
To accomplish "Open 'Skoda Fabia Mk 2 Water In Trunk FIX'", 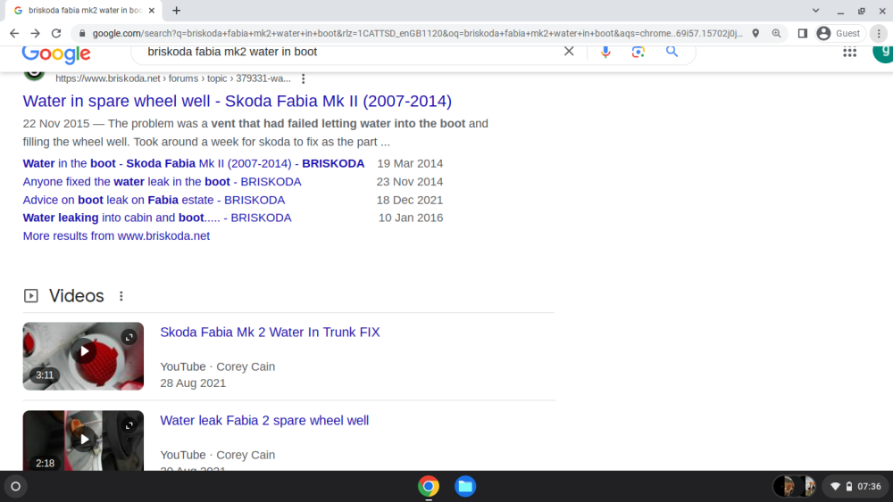I will 270,332.
